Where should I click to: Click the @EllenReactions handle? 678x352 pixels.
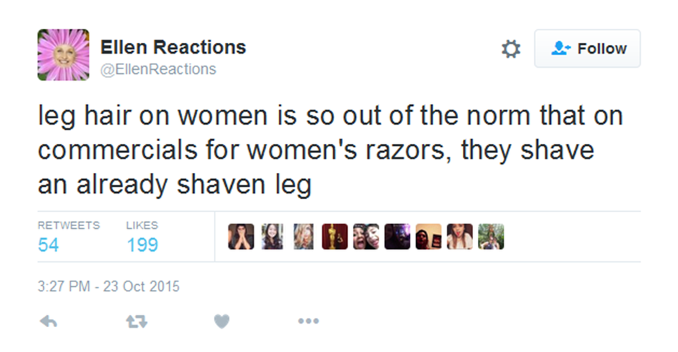[x=158, y=69]
